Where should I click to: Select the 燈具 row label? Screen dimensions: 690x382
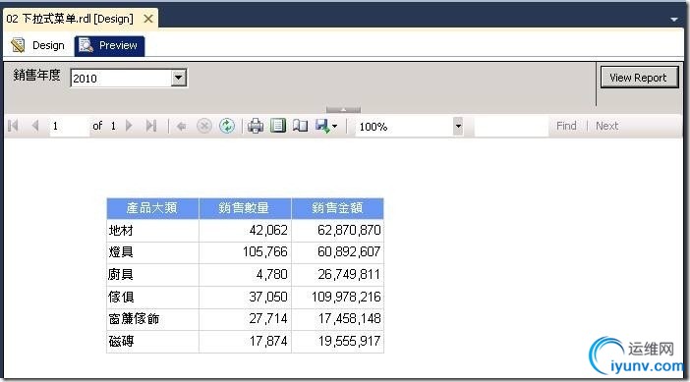pyautogui.click(x=121, y=252)
